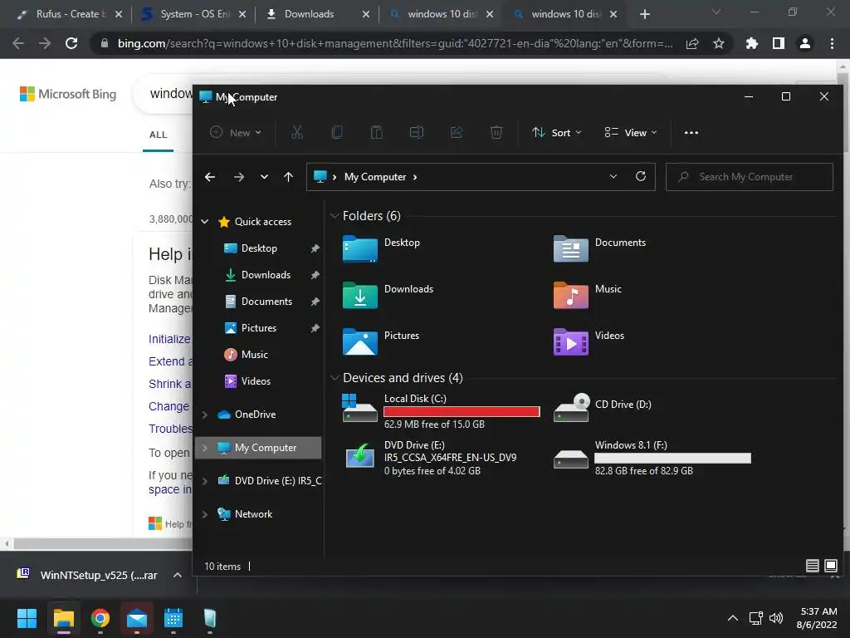The width and height of the screenshot is (850, 638).
Task: Select My Computer in navigation pane
Action: click(258, 448)
